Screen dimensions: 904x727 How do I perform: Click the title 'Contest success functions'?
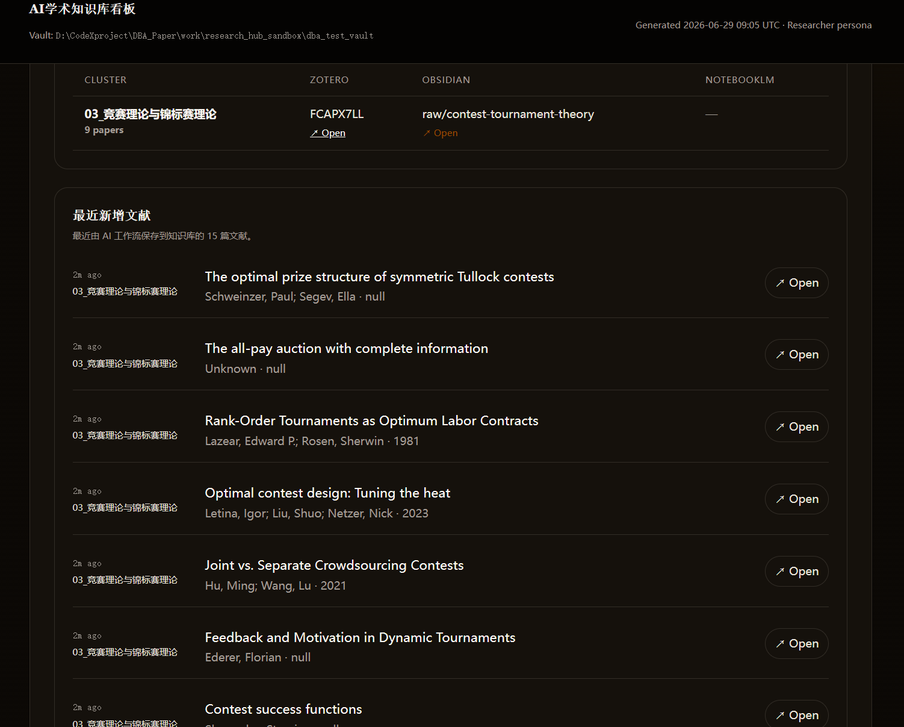(x=283, y=710)
